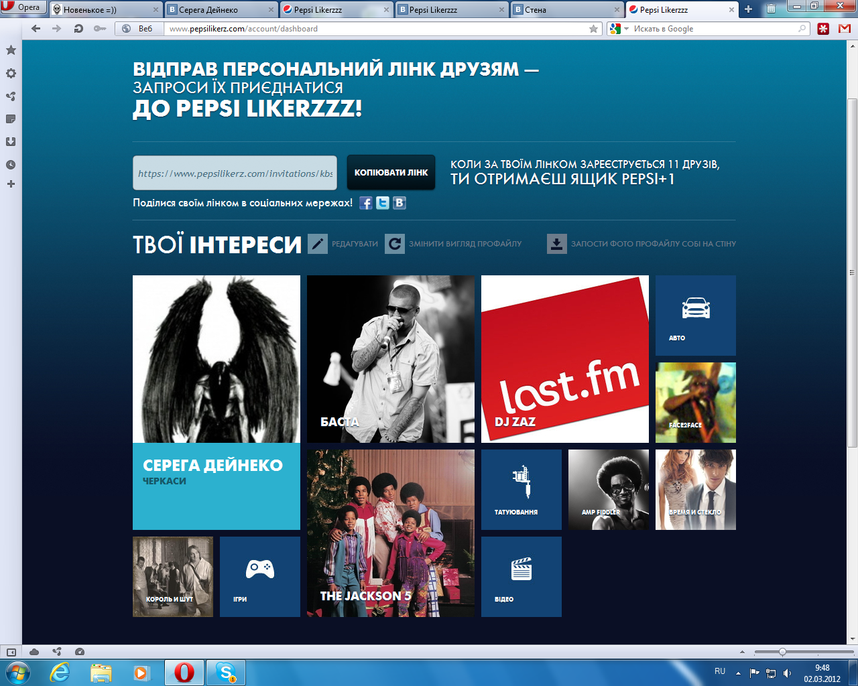Switch to Серега Дейнеко tab

pyautogui.click(x=221, y=9)
